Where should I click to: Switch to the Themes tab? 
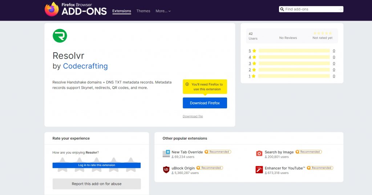[x=143, y=11]
